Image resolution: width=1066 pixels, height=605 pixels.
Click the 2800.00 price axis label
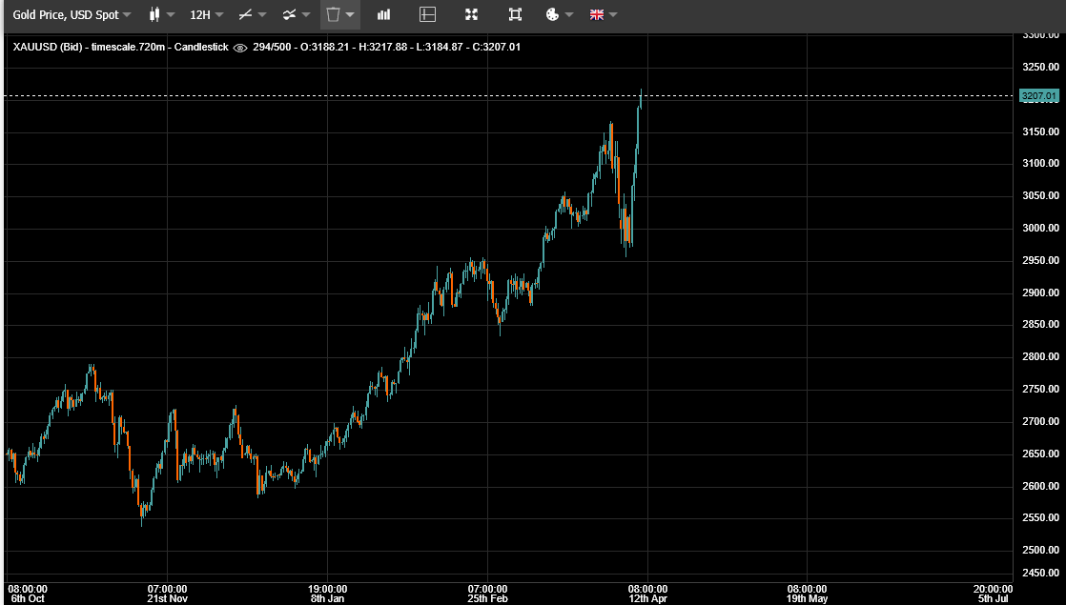[1041, 356]
